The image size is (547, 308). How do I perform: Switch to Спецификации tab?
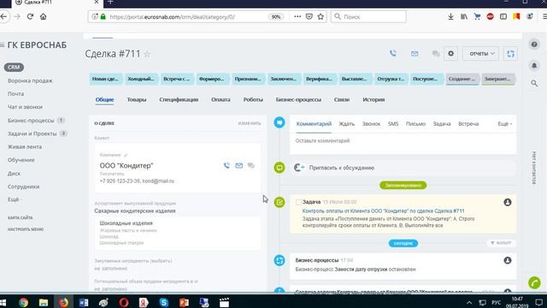(179, 99)
